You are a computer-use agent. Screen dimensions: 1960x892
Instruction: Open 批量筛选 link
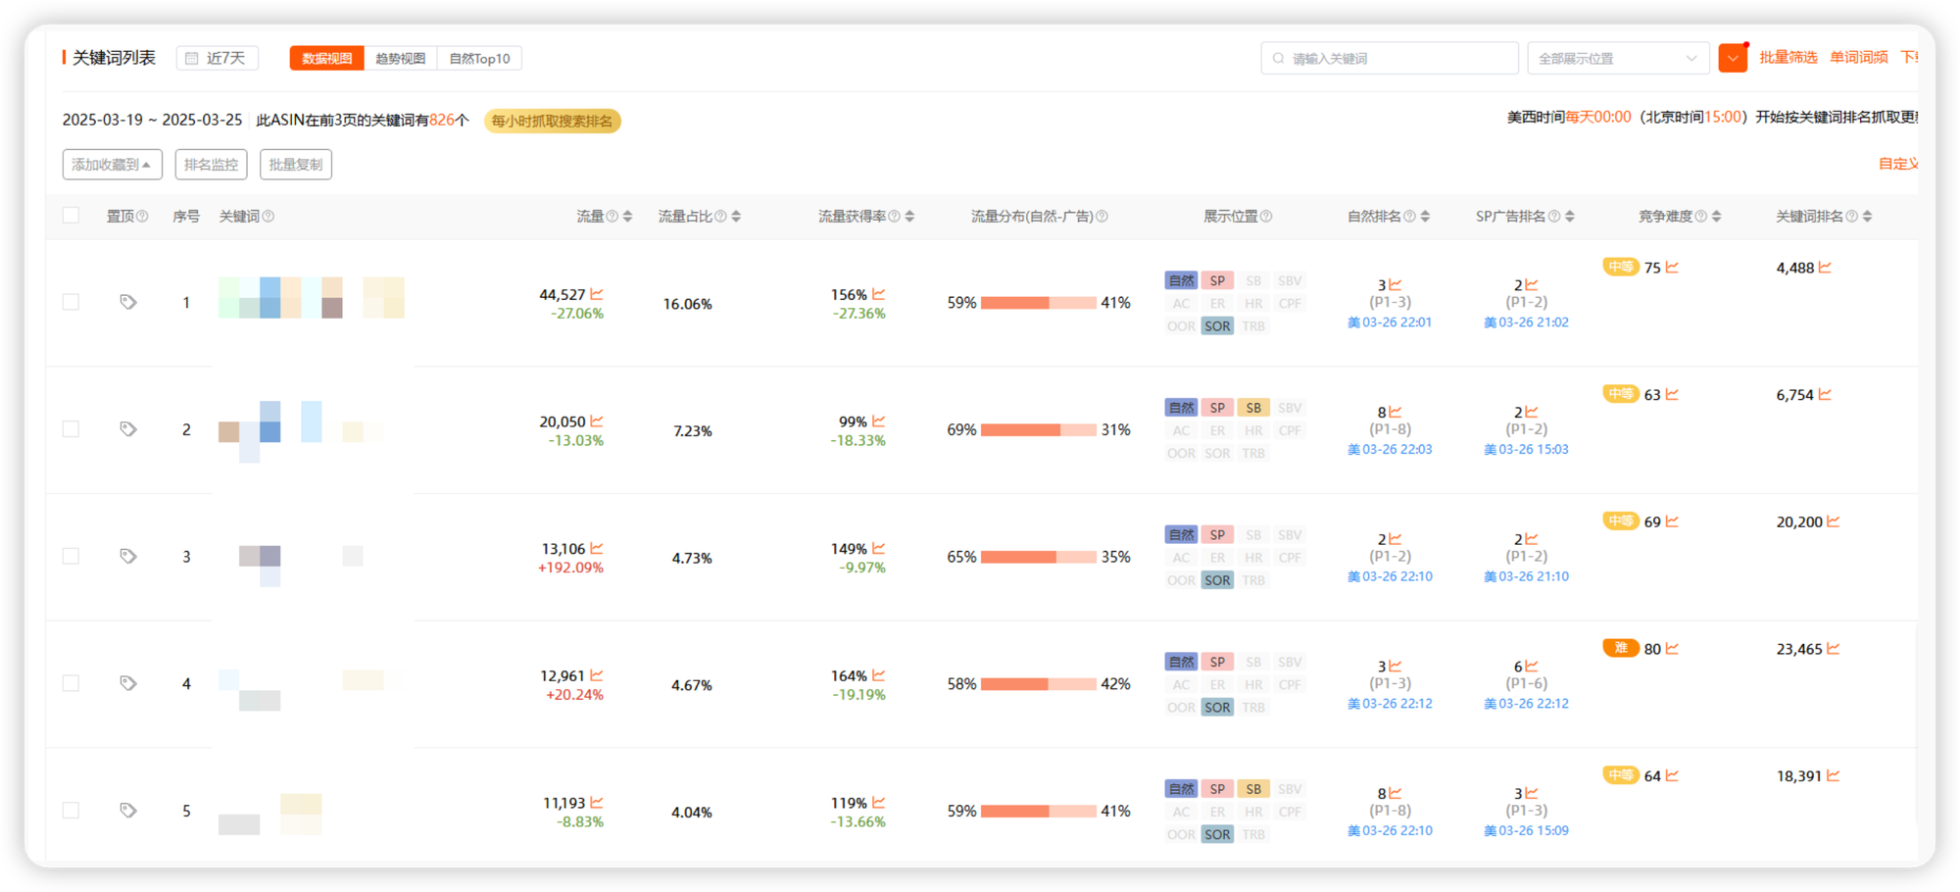click(1788, 57)
